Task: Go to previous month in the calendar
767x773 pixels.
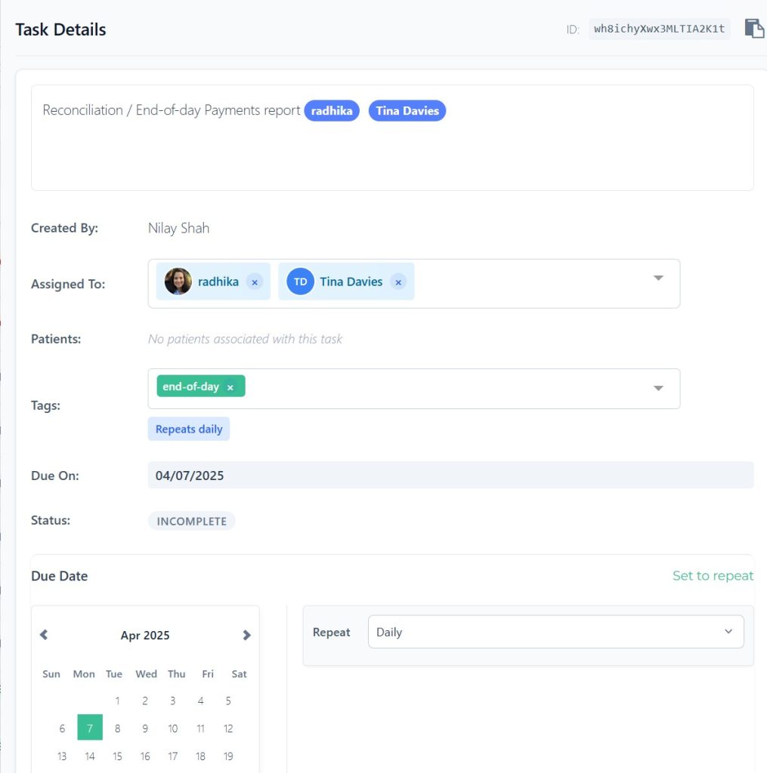Action: 43,635
